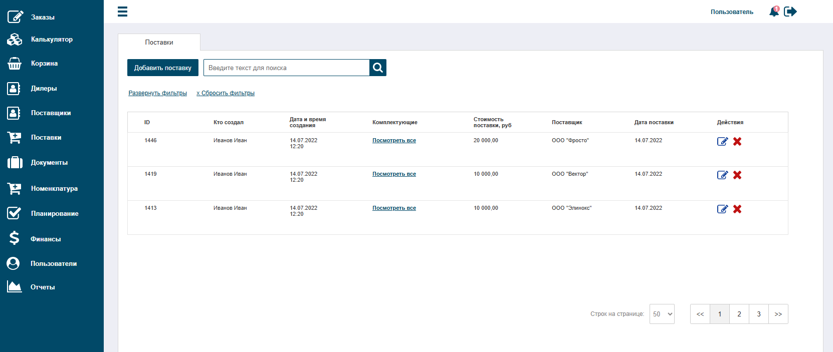Viewport: 833px width, 352px height.
Task: Click the Дилеры contact icon
Action: [14, 89]
